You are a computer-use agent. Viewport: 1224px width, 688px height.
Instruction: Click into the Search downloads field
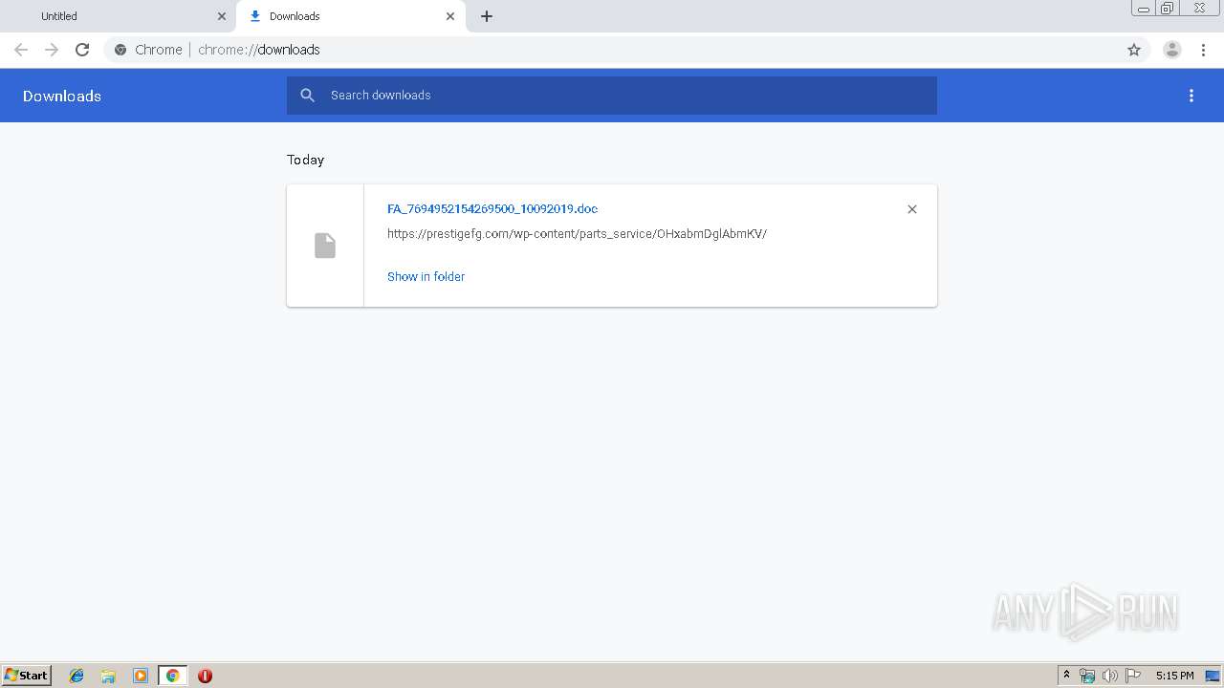[612, 96]
